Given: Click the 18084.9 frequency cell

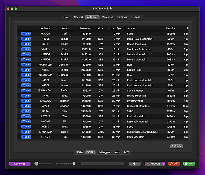Looking at the screenshot, I should (86, 111).
